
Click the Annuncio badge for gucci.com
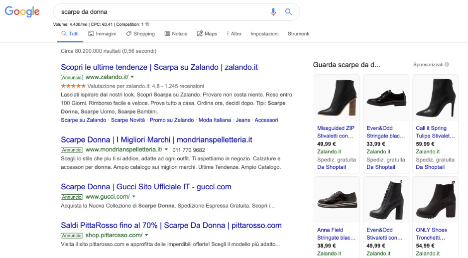[72, 197]
